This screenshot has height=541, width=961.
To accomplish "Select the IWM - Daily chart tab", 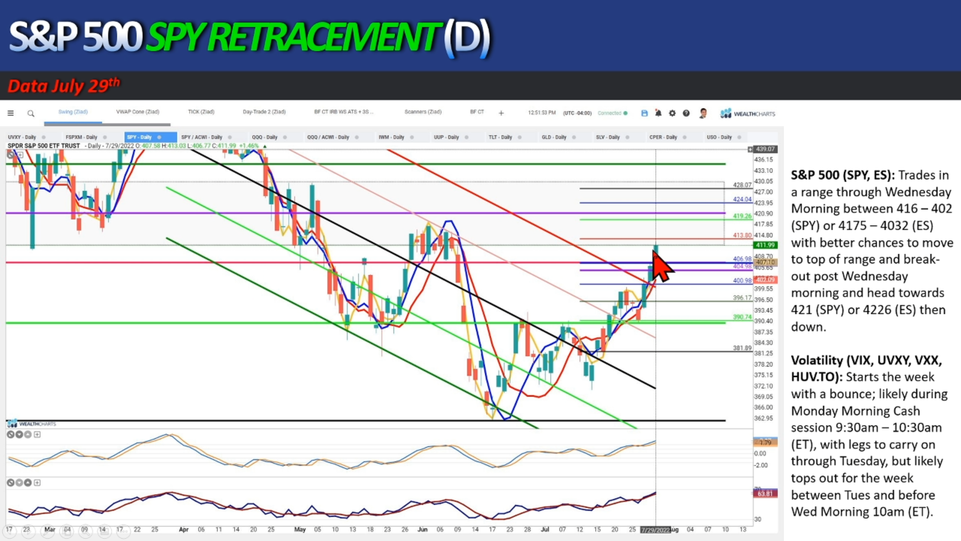I will coord(391,137).
